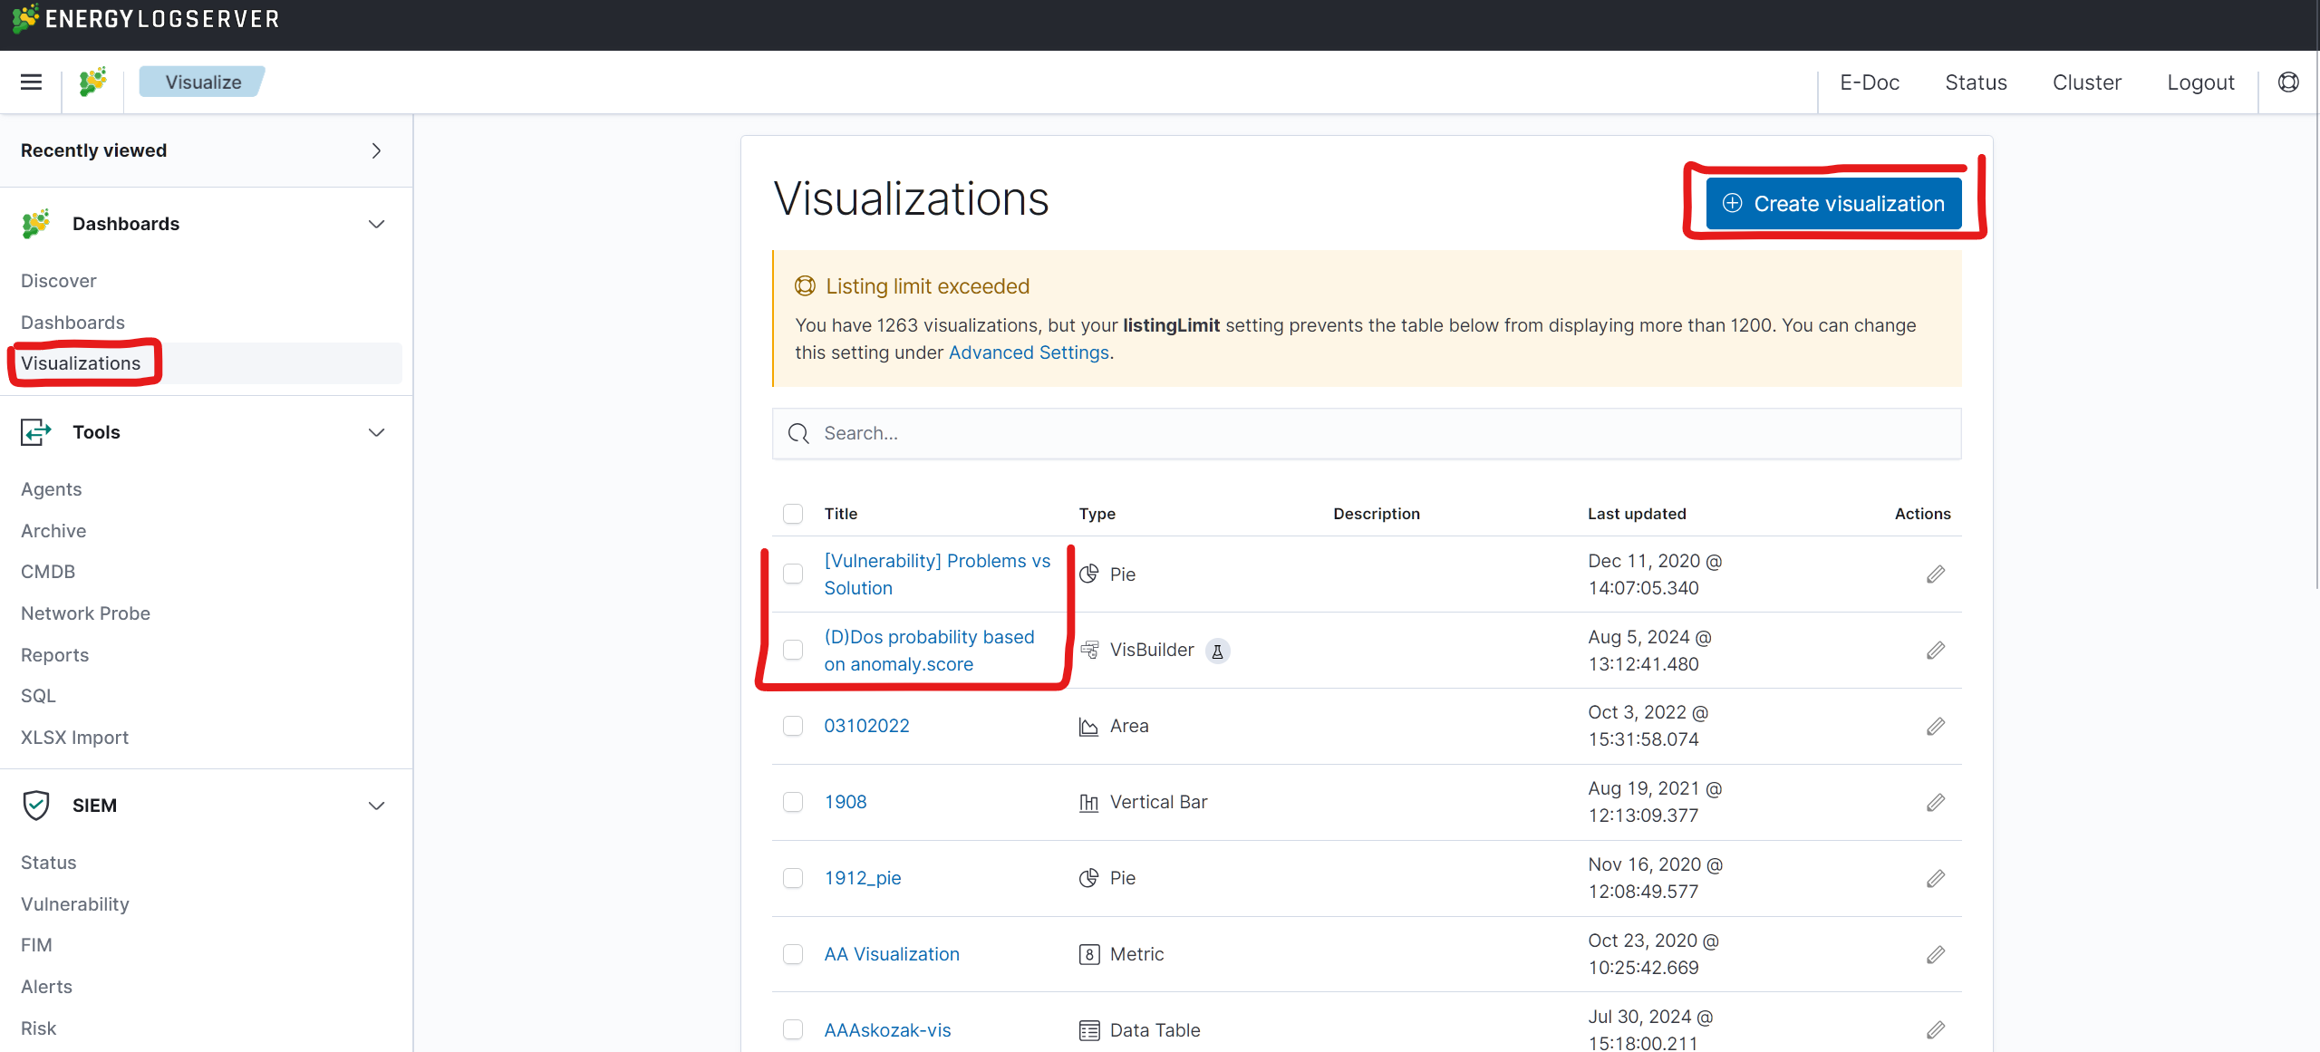Viewport: 2320px width, 1052px height.
Task: Click the visualizations Search field
Action: 1367,433
